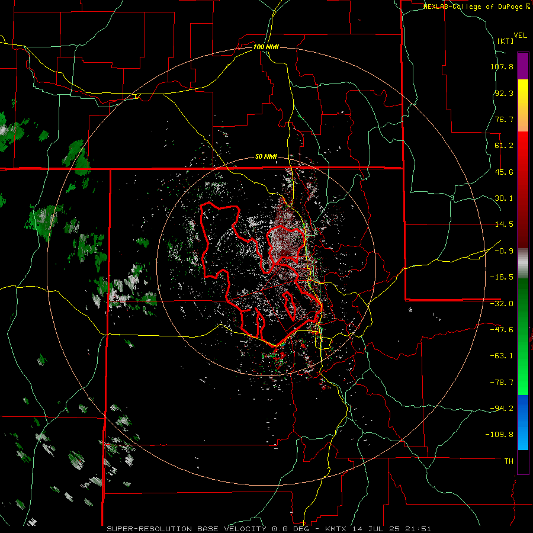
Task: Click the KMTX 14 JUL 25 21:51 timestamp
Action: tap(378, 529)
